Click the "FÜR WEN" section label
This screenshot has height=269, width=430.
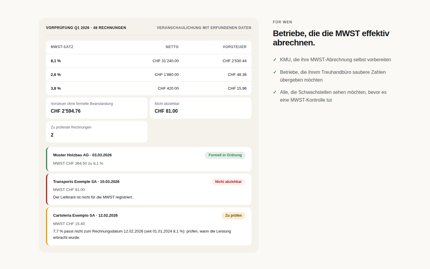pos(282,22)
